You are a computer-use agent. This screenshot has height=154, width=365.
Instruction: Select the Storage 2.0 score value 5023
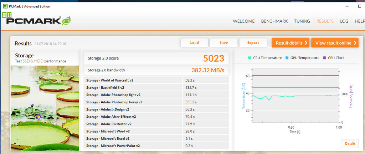tap(214, 58)
